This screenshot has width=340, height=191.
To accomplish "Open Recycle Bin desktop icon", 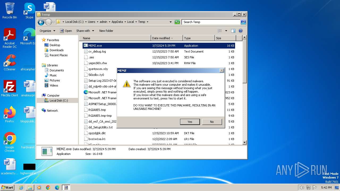I will tap(10, 11).
